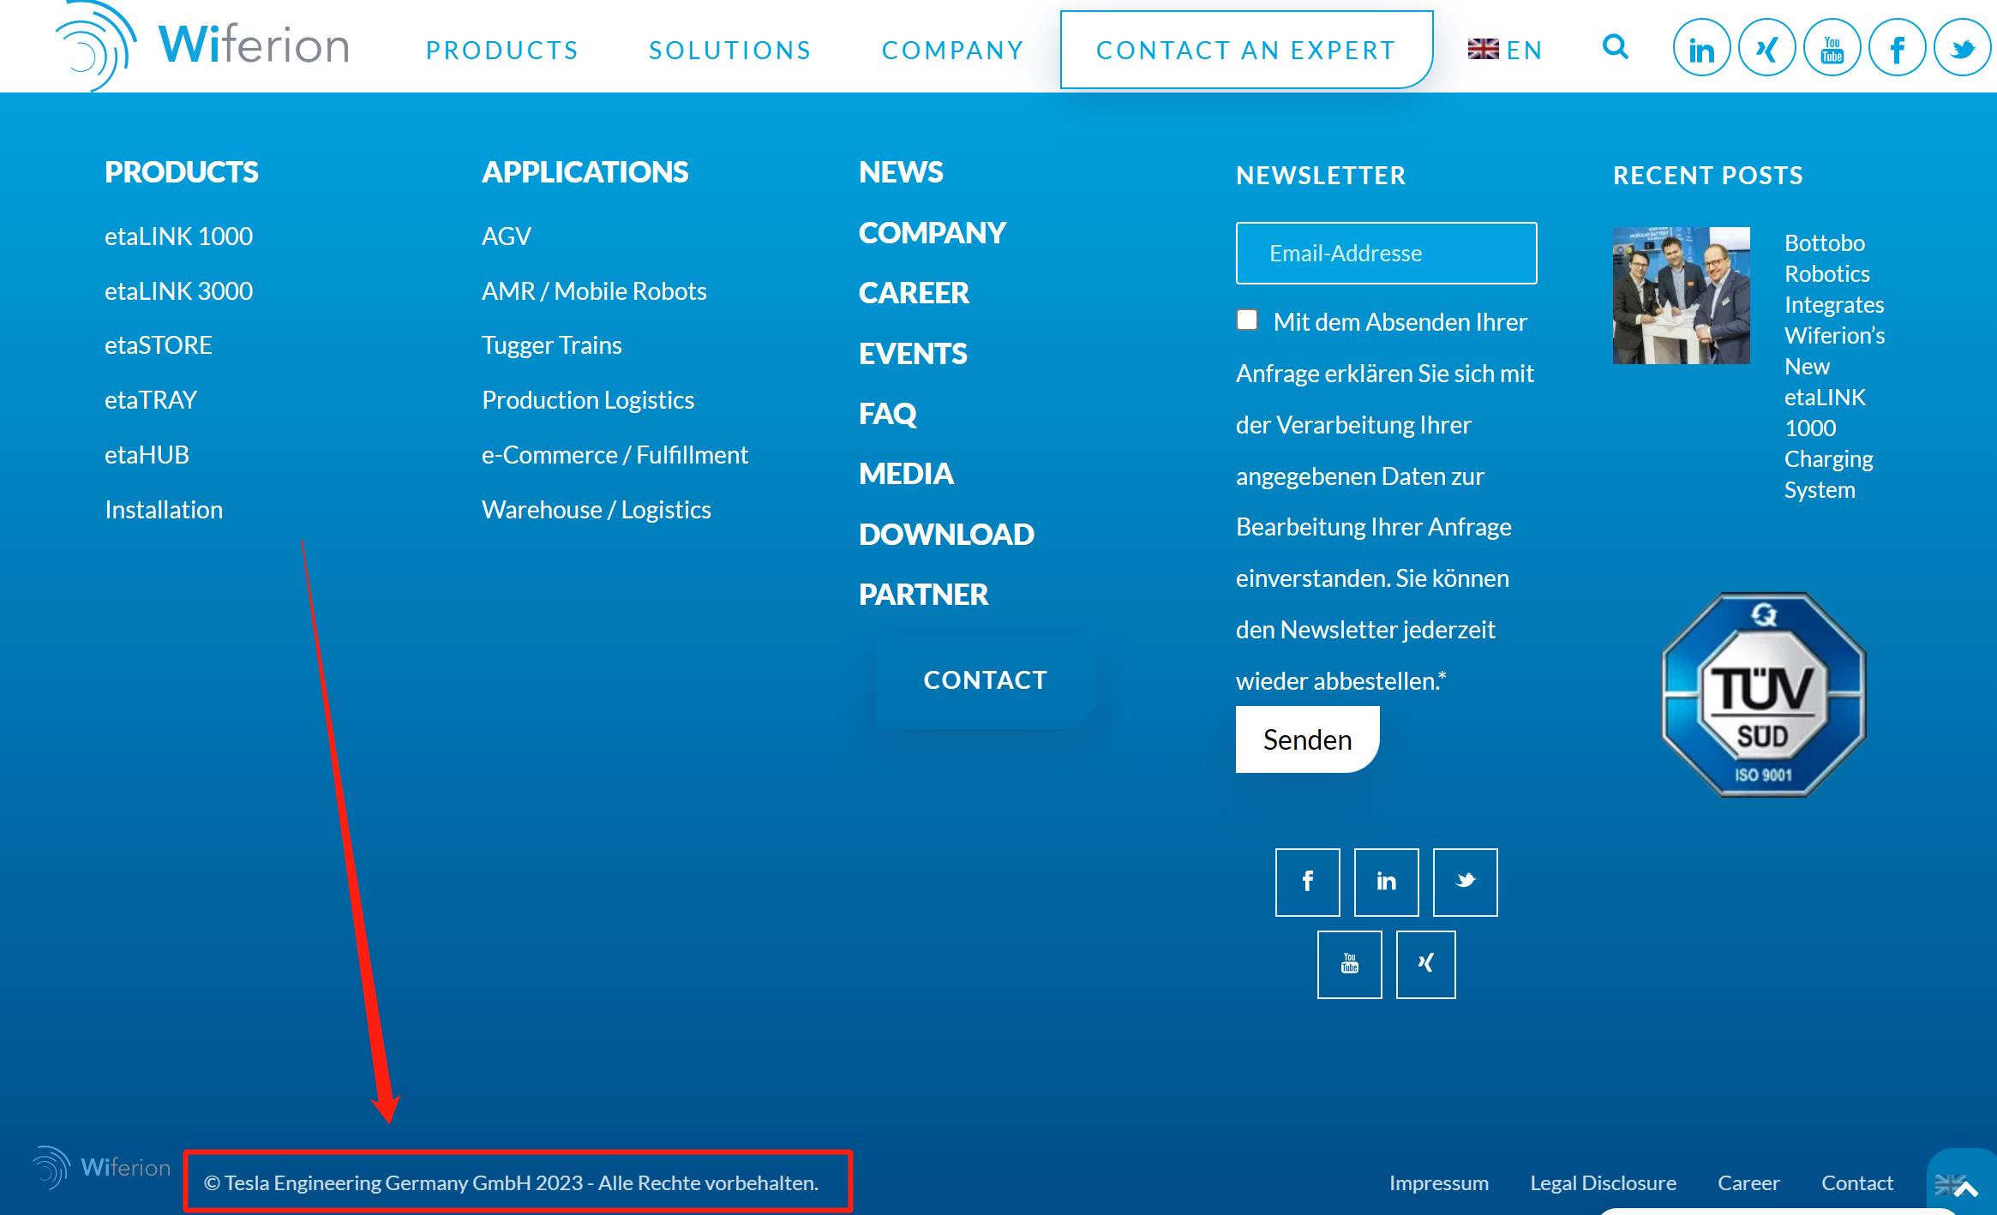Open etaTRAY product link

point(151,400)
